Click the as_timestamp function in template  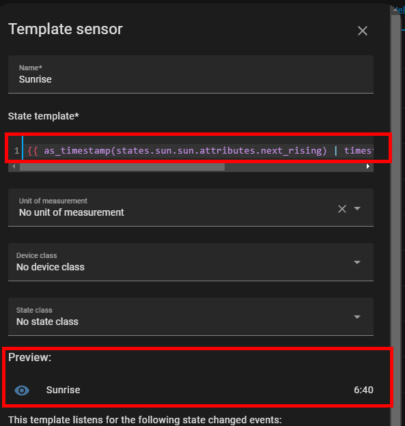click(77, 150)
